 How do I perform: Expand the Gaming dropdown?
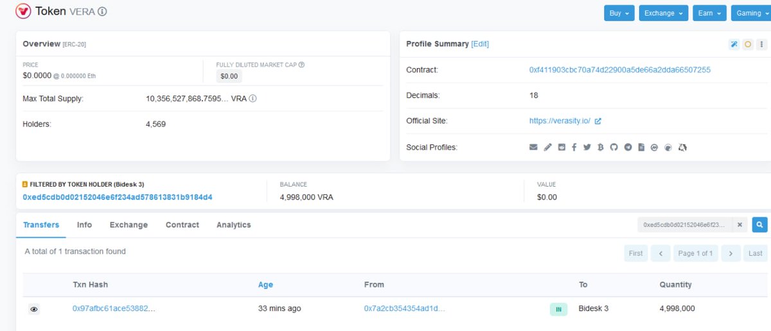[751, 13]
